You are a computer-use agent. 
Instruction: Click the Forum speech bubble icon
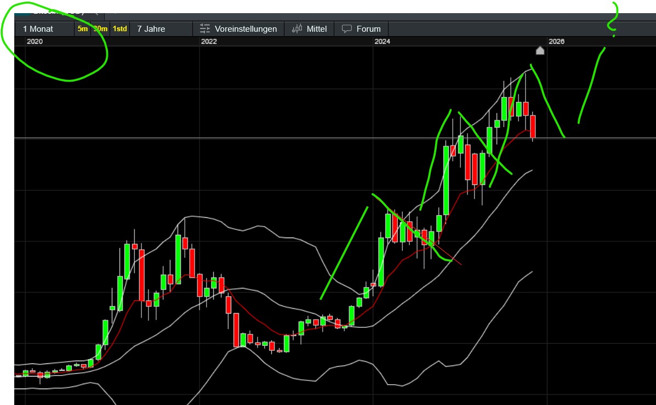point(347,29)
